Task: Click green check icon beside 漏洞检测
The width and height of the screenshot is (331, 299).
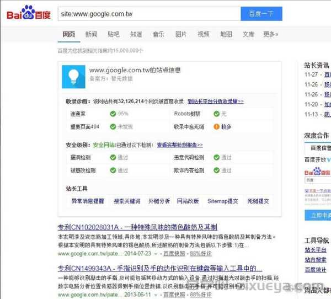Action: 113,157
